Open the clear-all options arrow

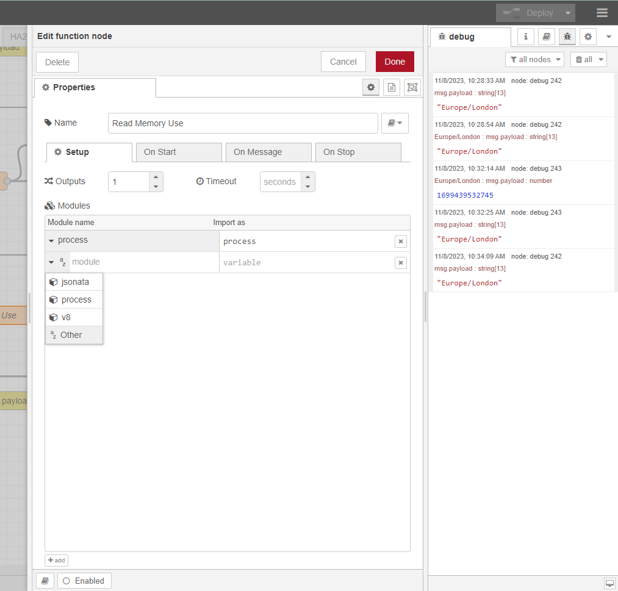601,60
